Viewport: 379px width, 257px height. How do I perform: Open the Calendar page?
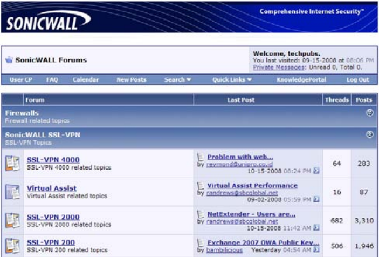coord(86,79)
